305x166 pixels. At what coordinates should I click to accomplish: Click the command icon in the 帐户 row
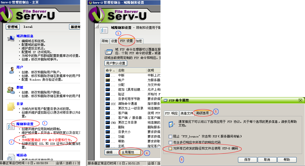point(107,80)
